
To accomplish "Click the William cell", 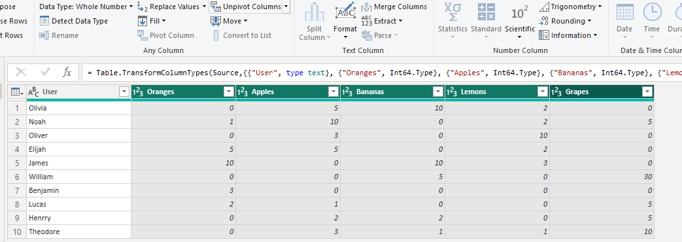I will (x=78, y=177).
